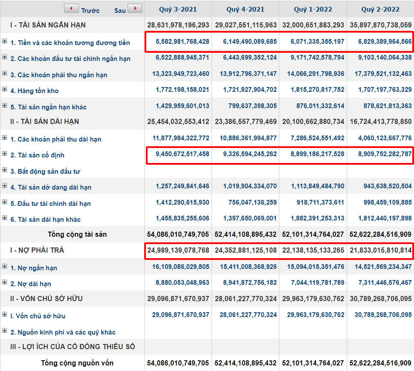Click the Các khoản phải thu dài hạn label
Viewport: 414px width, 371px height.
tap(56, 139)
